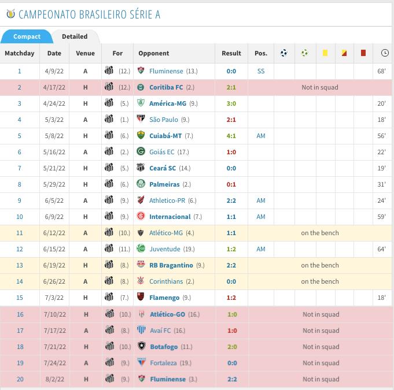
Task: Open the RB Bragantino opponent link
Action: [171, 265]
